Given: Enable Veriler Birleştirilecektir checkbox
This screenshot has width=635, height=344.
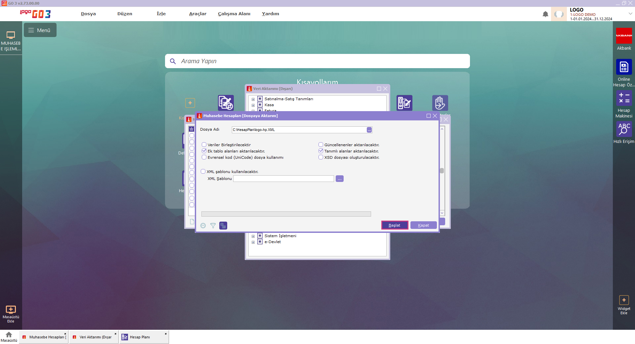Looking at the screenshot, I should 204,145.
